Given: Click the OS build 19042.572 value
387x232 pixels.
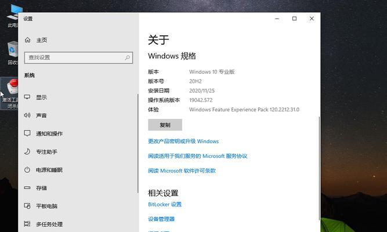Looking at the screenshot, I should coord(201,100).
